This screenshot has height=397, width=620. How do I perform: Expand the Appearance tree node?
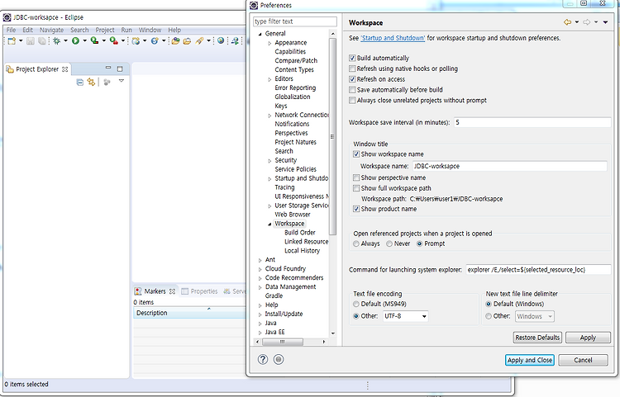coord(269,43)
